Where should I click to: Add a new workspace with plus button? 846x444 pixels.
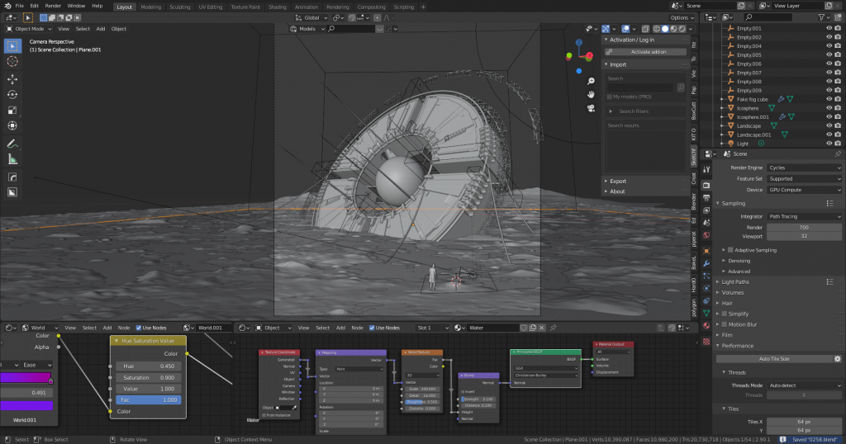423,7
